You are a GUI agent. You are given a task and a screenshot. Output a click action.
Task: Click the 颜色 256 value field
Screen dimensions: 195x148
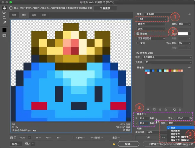pos(183,24)
